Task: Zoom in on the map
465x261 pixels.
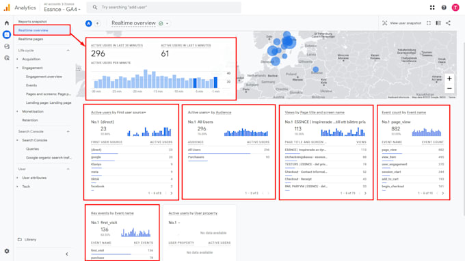Action: (449, 79)
